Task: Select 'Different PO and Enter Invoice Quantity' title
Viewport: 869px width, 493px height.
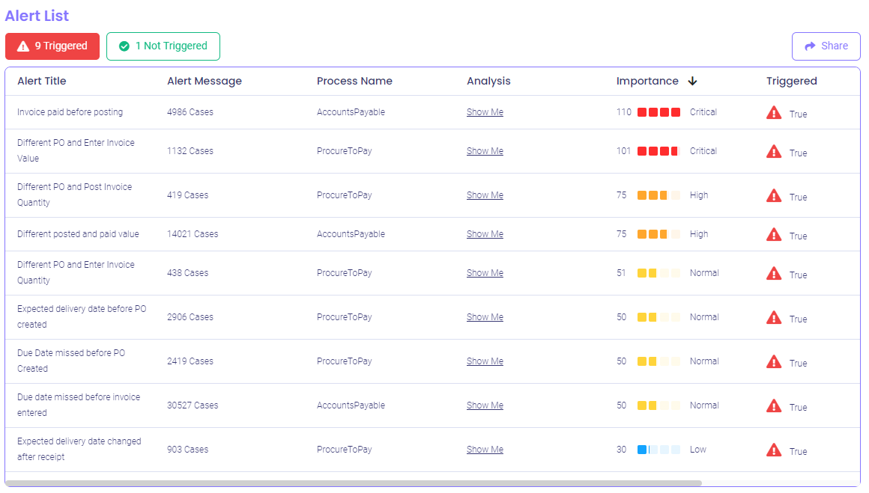Action: point(76,272)
